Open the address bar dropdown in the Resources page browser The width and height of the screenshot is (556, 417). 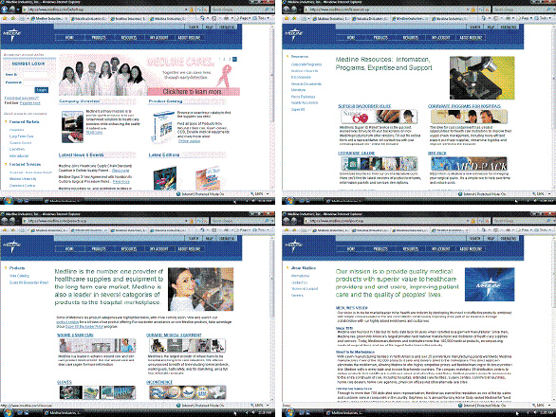(x=468, y=9)
